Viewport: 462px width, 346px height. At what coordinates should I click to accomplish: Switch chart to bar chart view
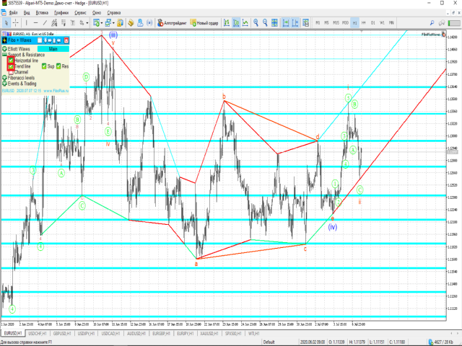tap(227, 22)
